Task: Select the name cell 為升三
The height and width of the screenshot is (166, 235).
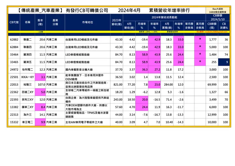Action: pyautogui.click(x=27, y=115)
